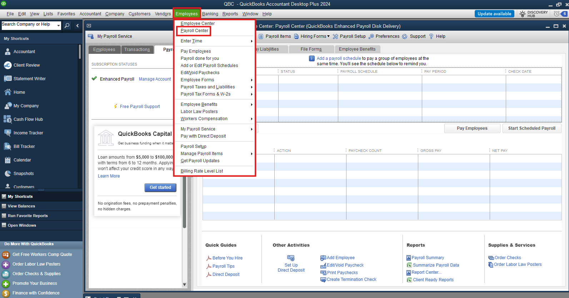Viewport: 569px width, 298px height.
Task: Click the down arrow of left panel scrollbar
Action: coord(184,284)
